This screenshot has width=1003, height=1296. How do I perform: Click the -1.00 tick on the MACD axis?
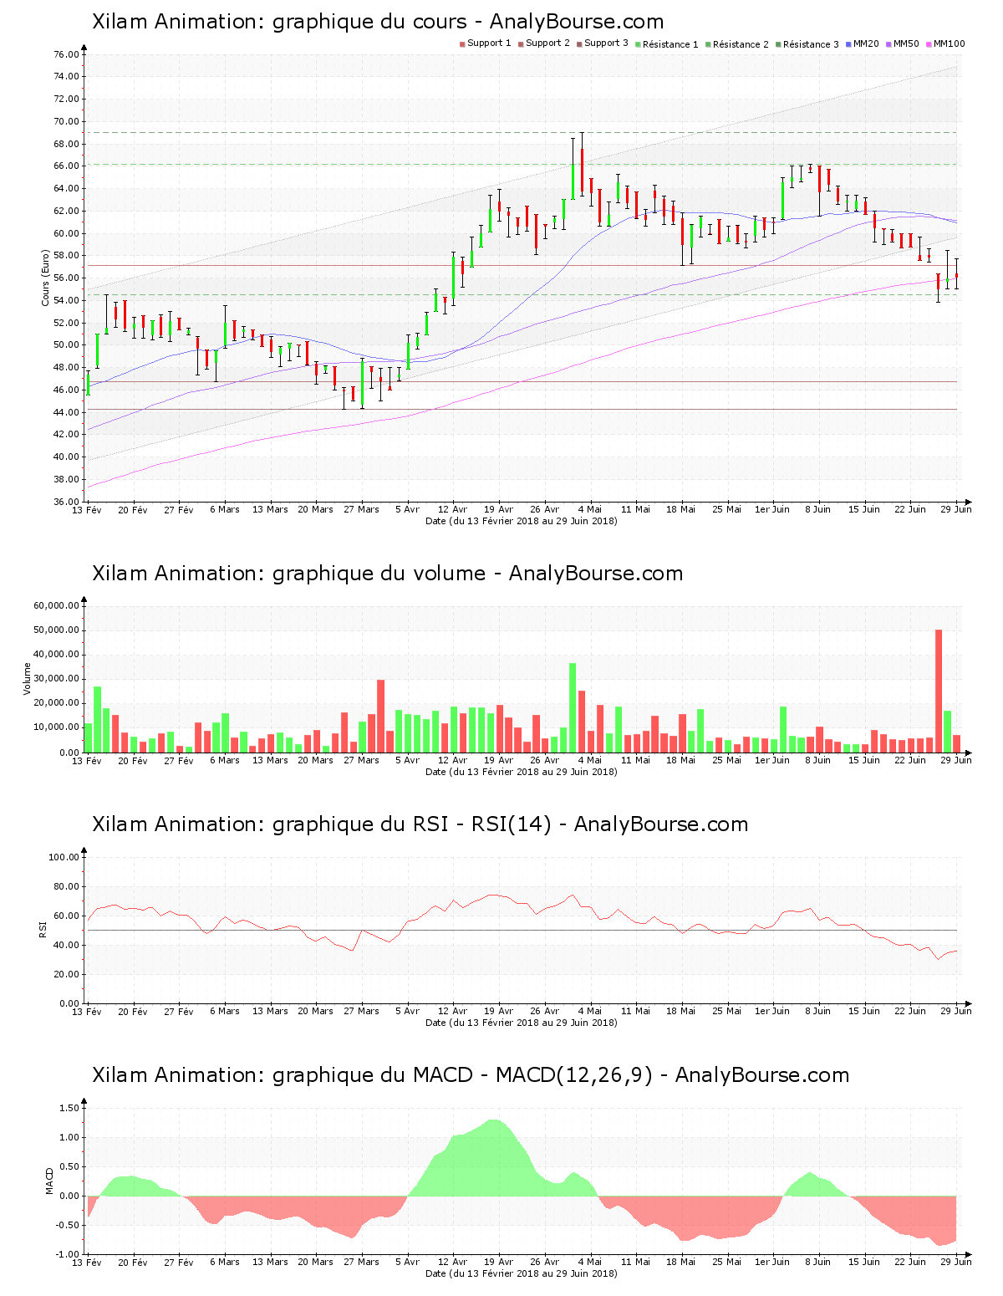click(x=69, y=1254)
